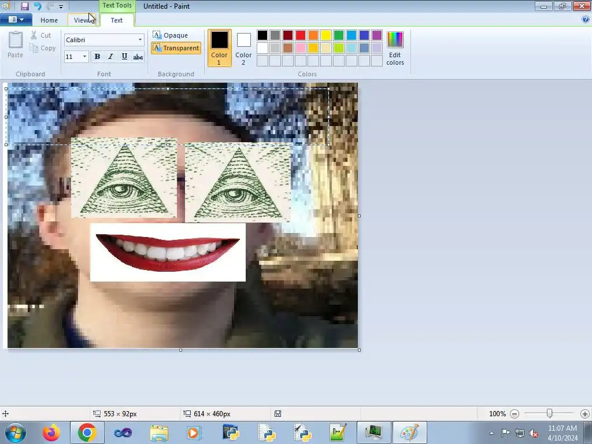This screenshot has height=444, width=592.
Task: Select the Text ribbon tab
Action: (x=117, y=20)
